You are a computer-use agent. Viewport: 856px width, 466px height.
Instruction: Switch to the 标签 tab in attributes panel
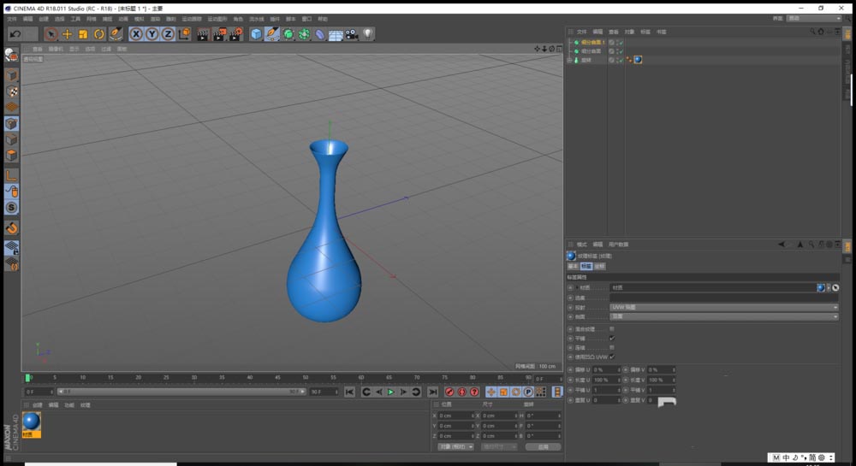pos(586,266)
